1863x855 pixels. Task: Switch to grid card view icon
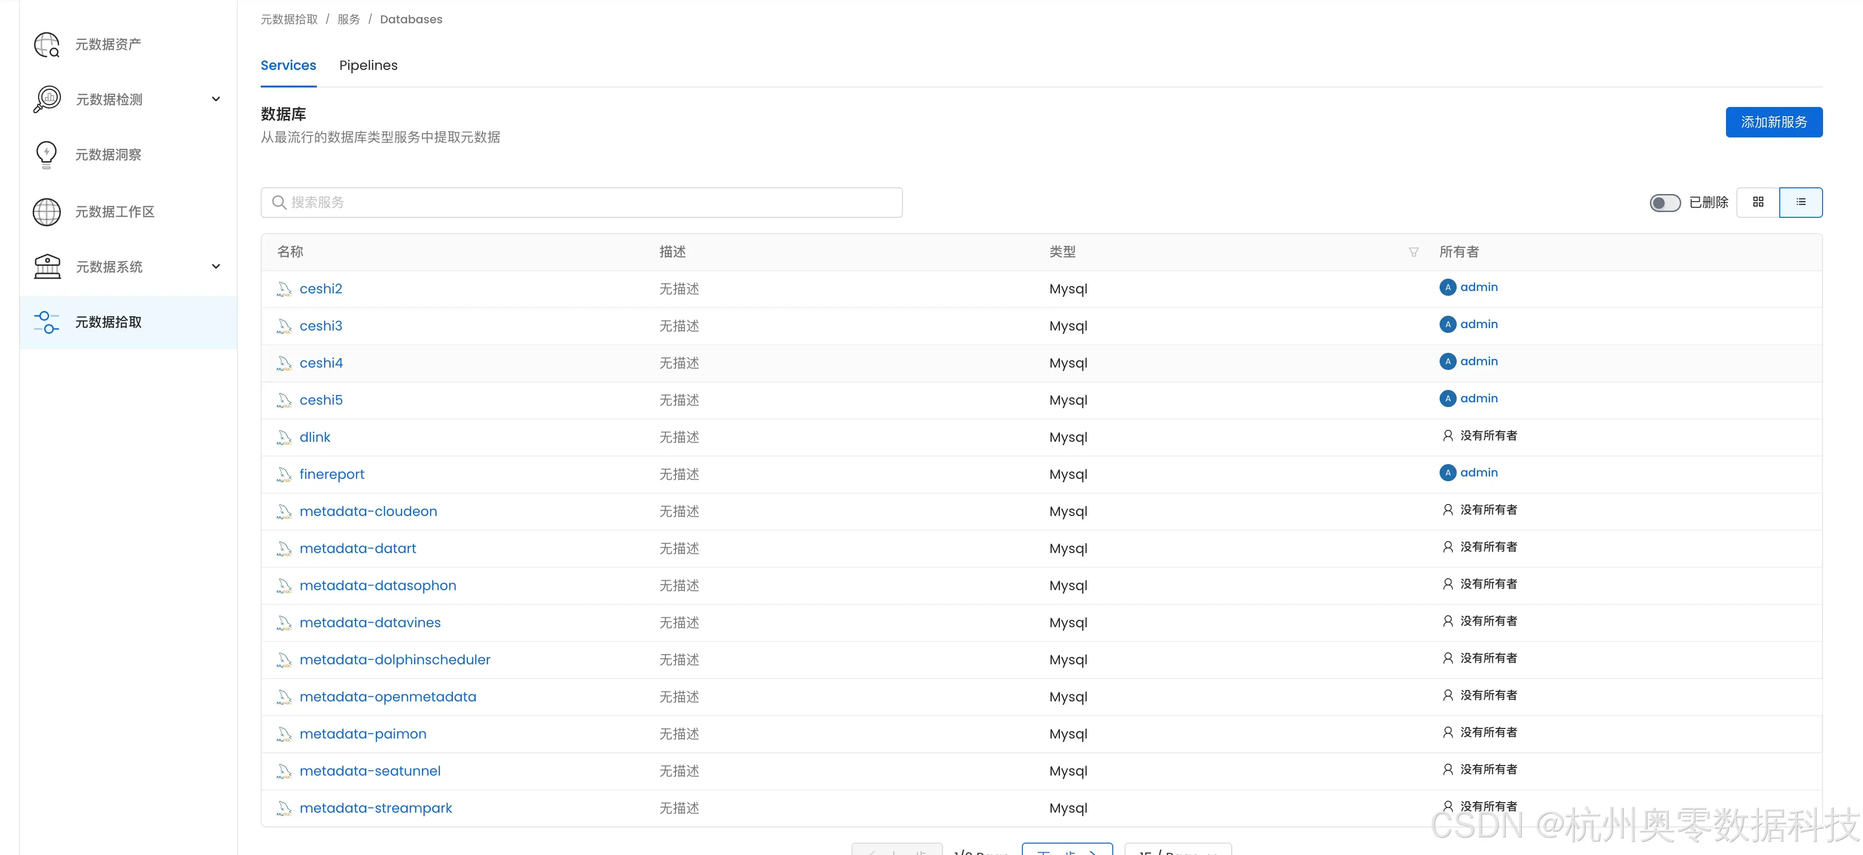[1757, 203]
